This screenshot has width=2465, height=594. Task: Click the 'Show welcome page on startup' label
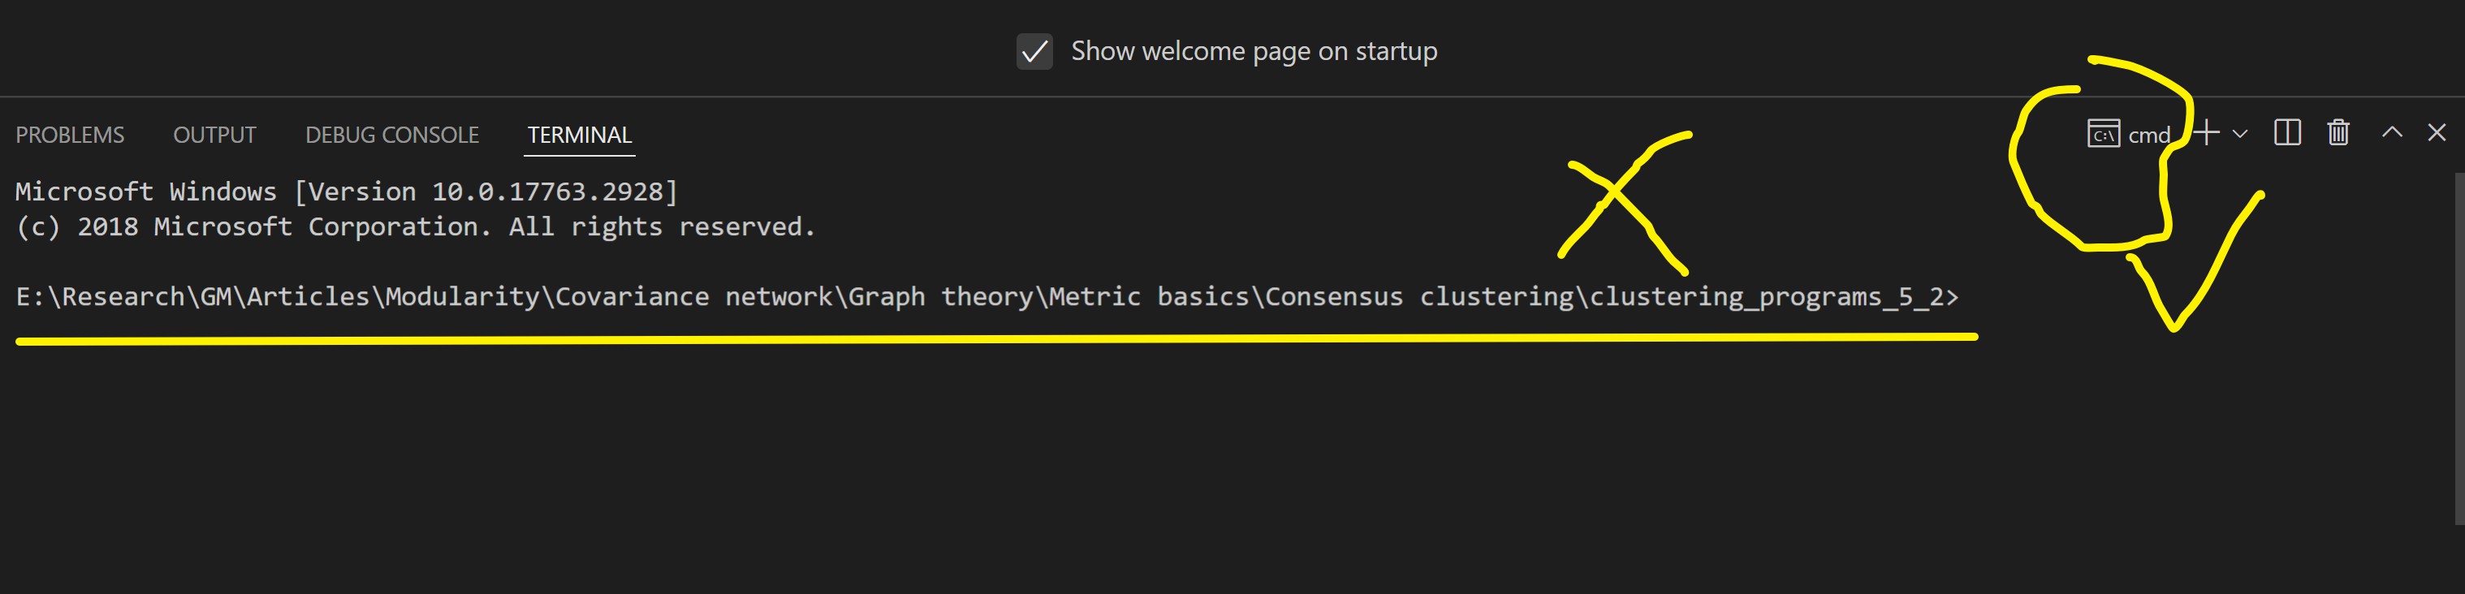point(1254,52)
